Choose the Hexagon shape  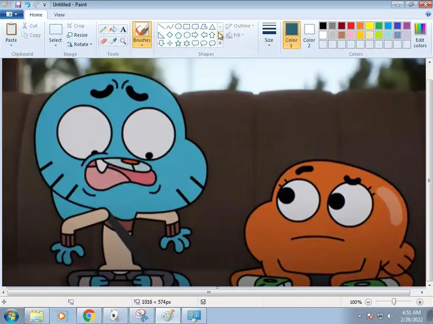(186, 35)
